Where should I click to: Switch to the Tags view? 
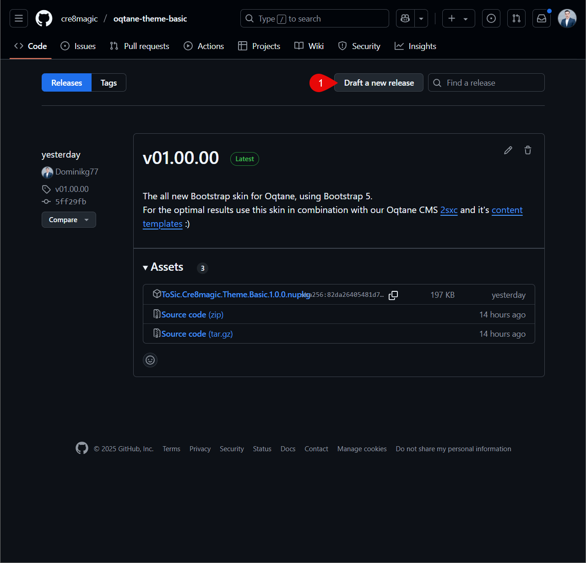click(x=109, y=82)
